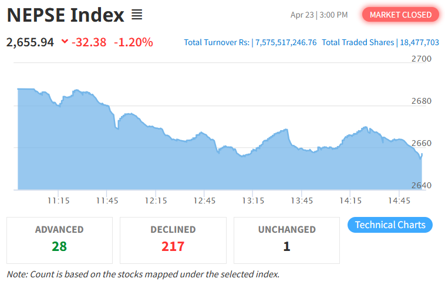Click the 13:15 time axis label
Image resolution: width=445 pixels, height=292 pixels.
click(x=252, y=201)
